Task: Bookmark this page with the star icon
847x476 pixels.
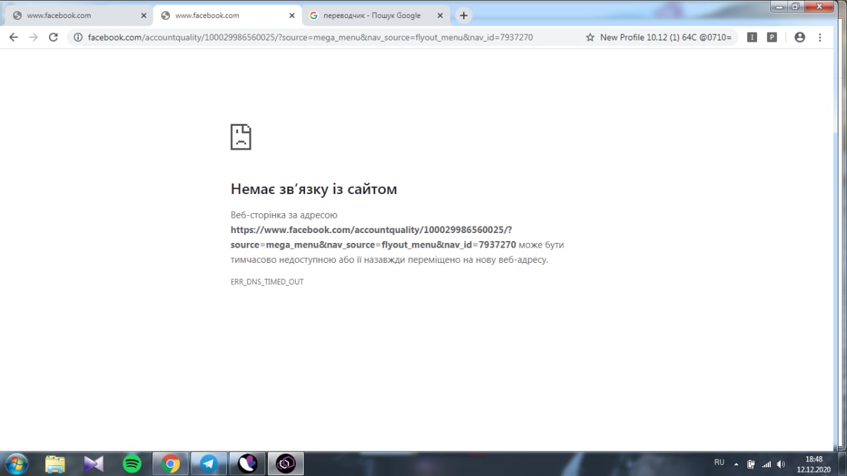Action: coord(590,38)
